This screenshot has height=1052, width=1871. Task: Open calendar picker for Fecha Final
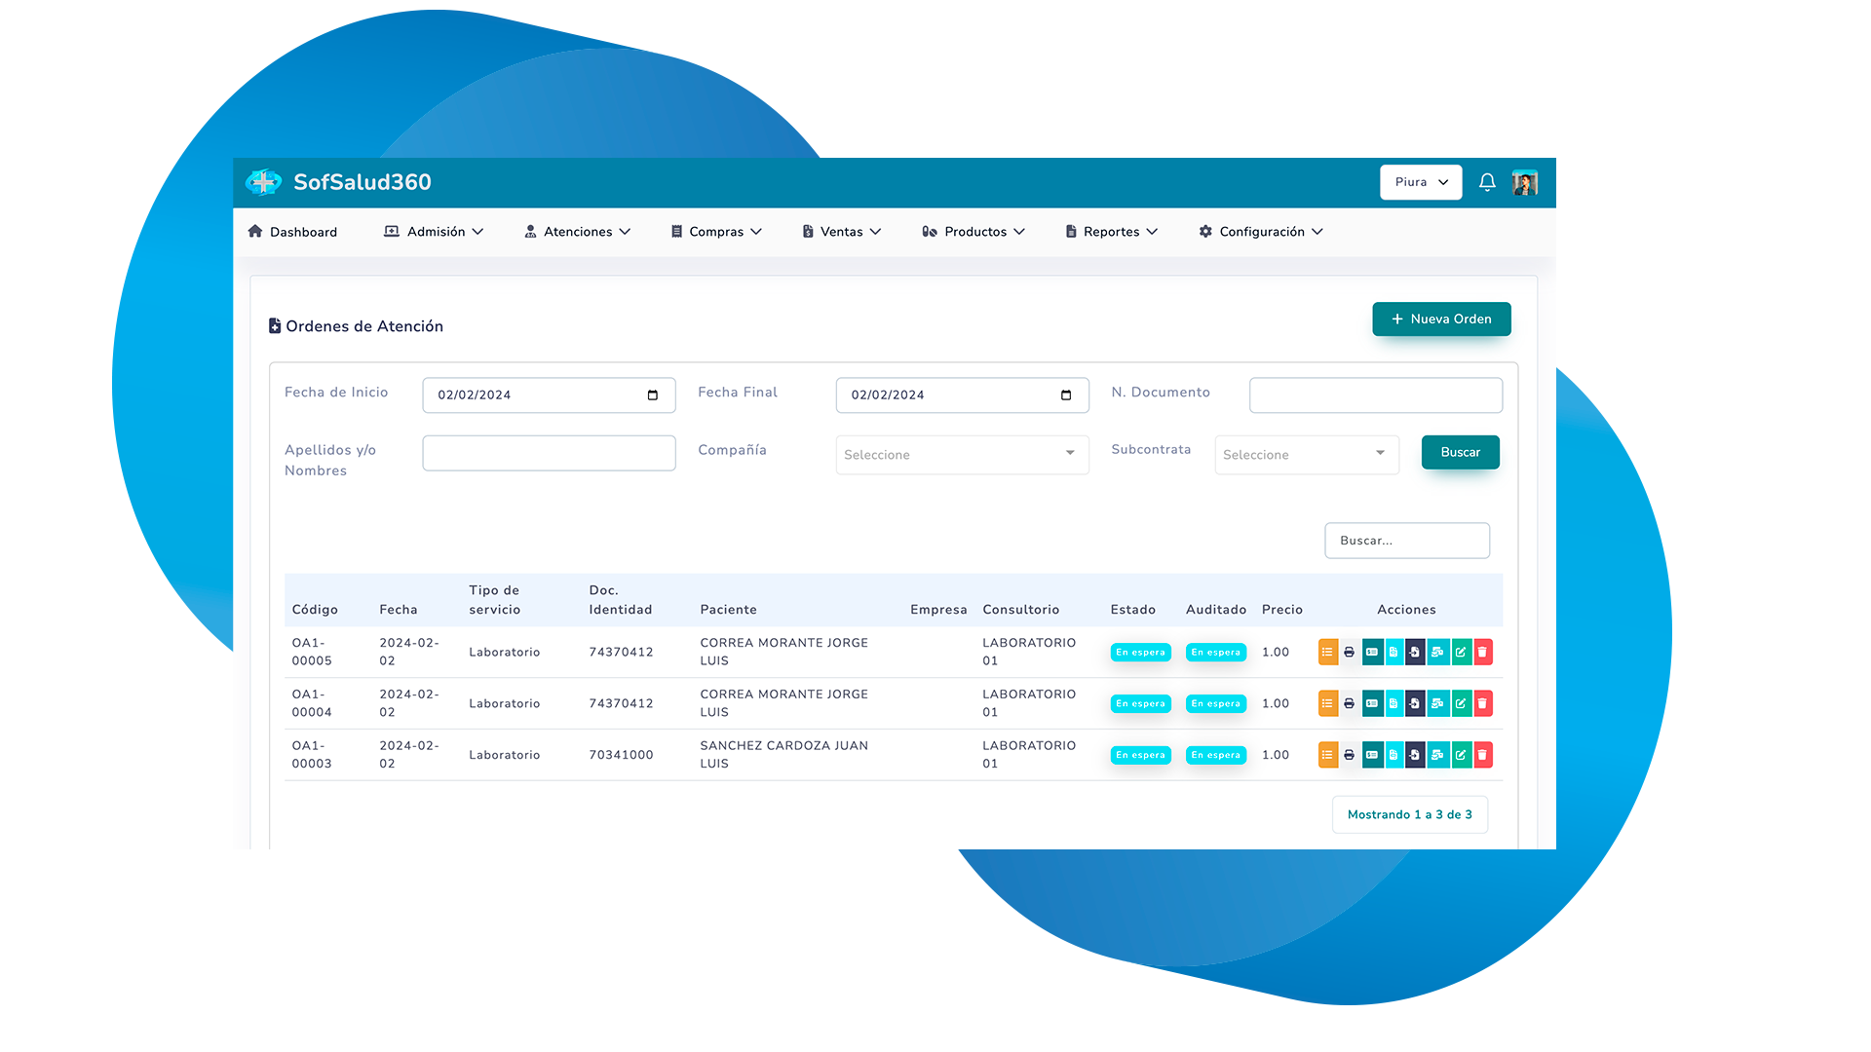[1066, 395]
